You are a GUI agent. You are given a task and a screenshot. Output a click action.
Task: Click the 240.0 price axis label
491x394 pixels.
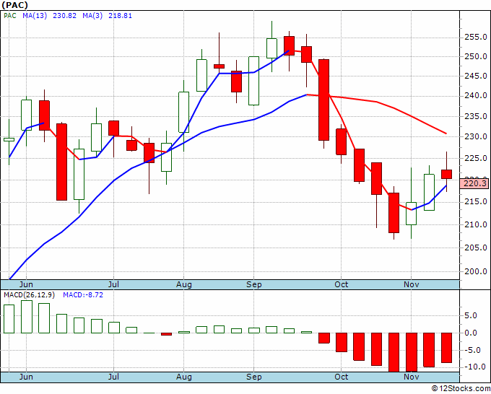pos(475,95)
